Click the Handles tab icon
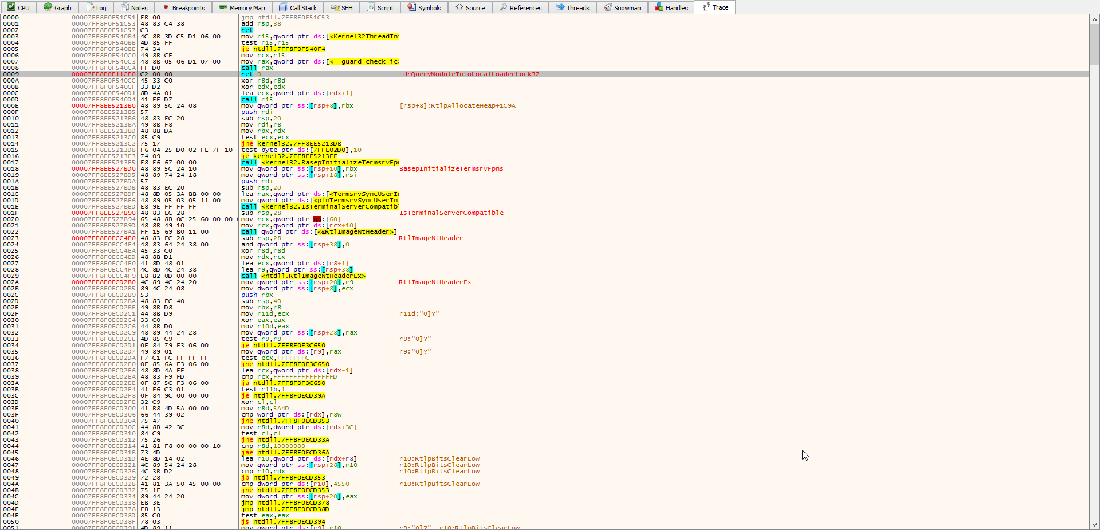 (659, 7)
